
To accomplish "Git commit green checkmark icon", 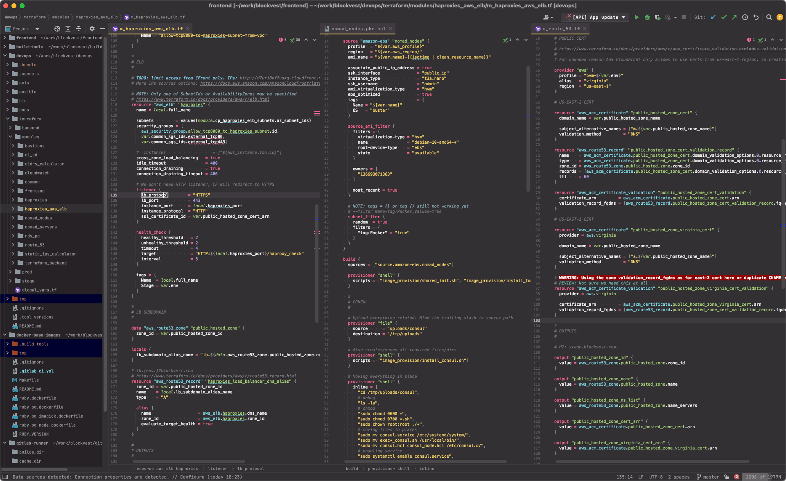I will (724, 17).
